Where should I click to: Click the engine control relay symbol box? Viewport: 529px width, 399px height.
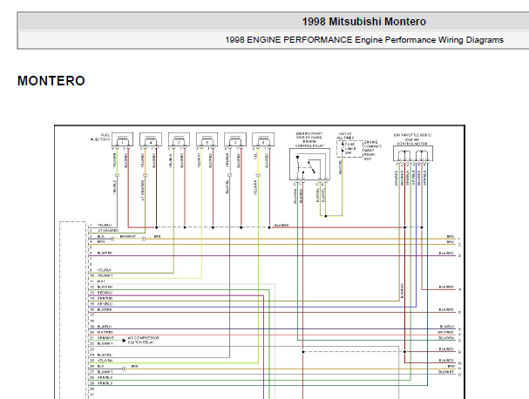(309, 165)
